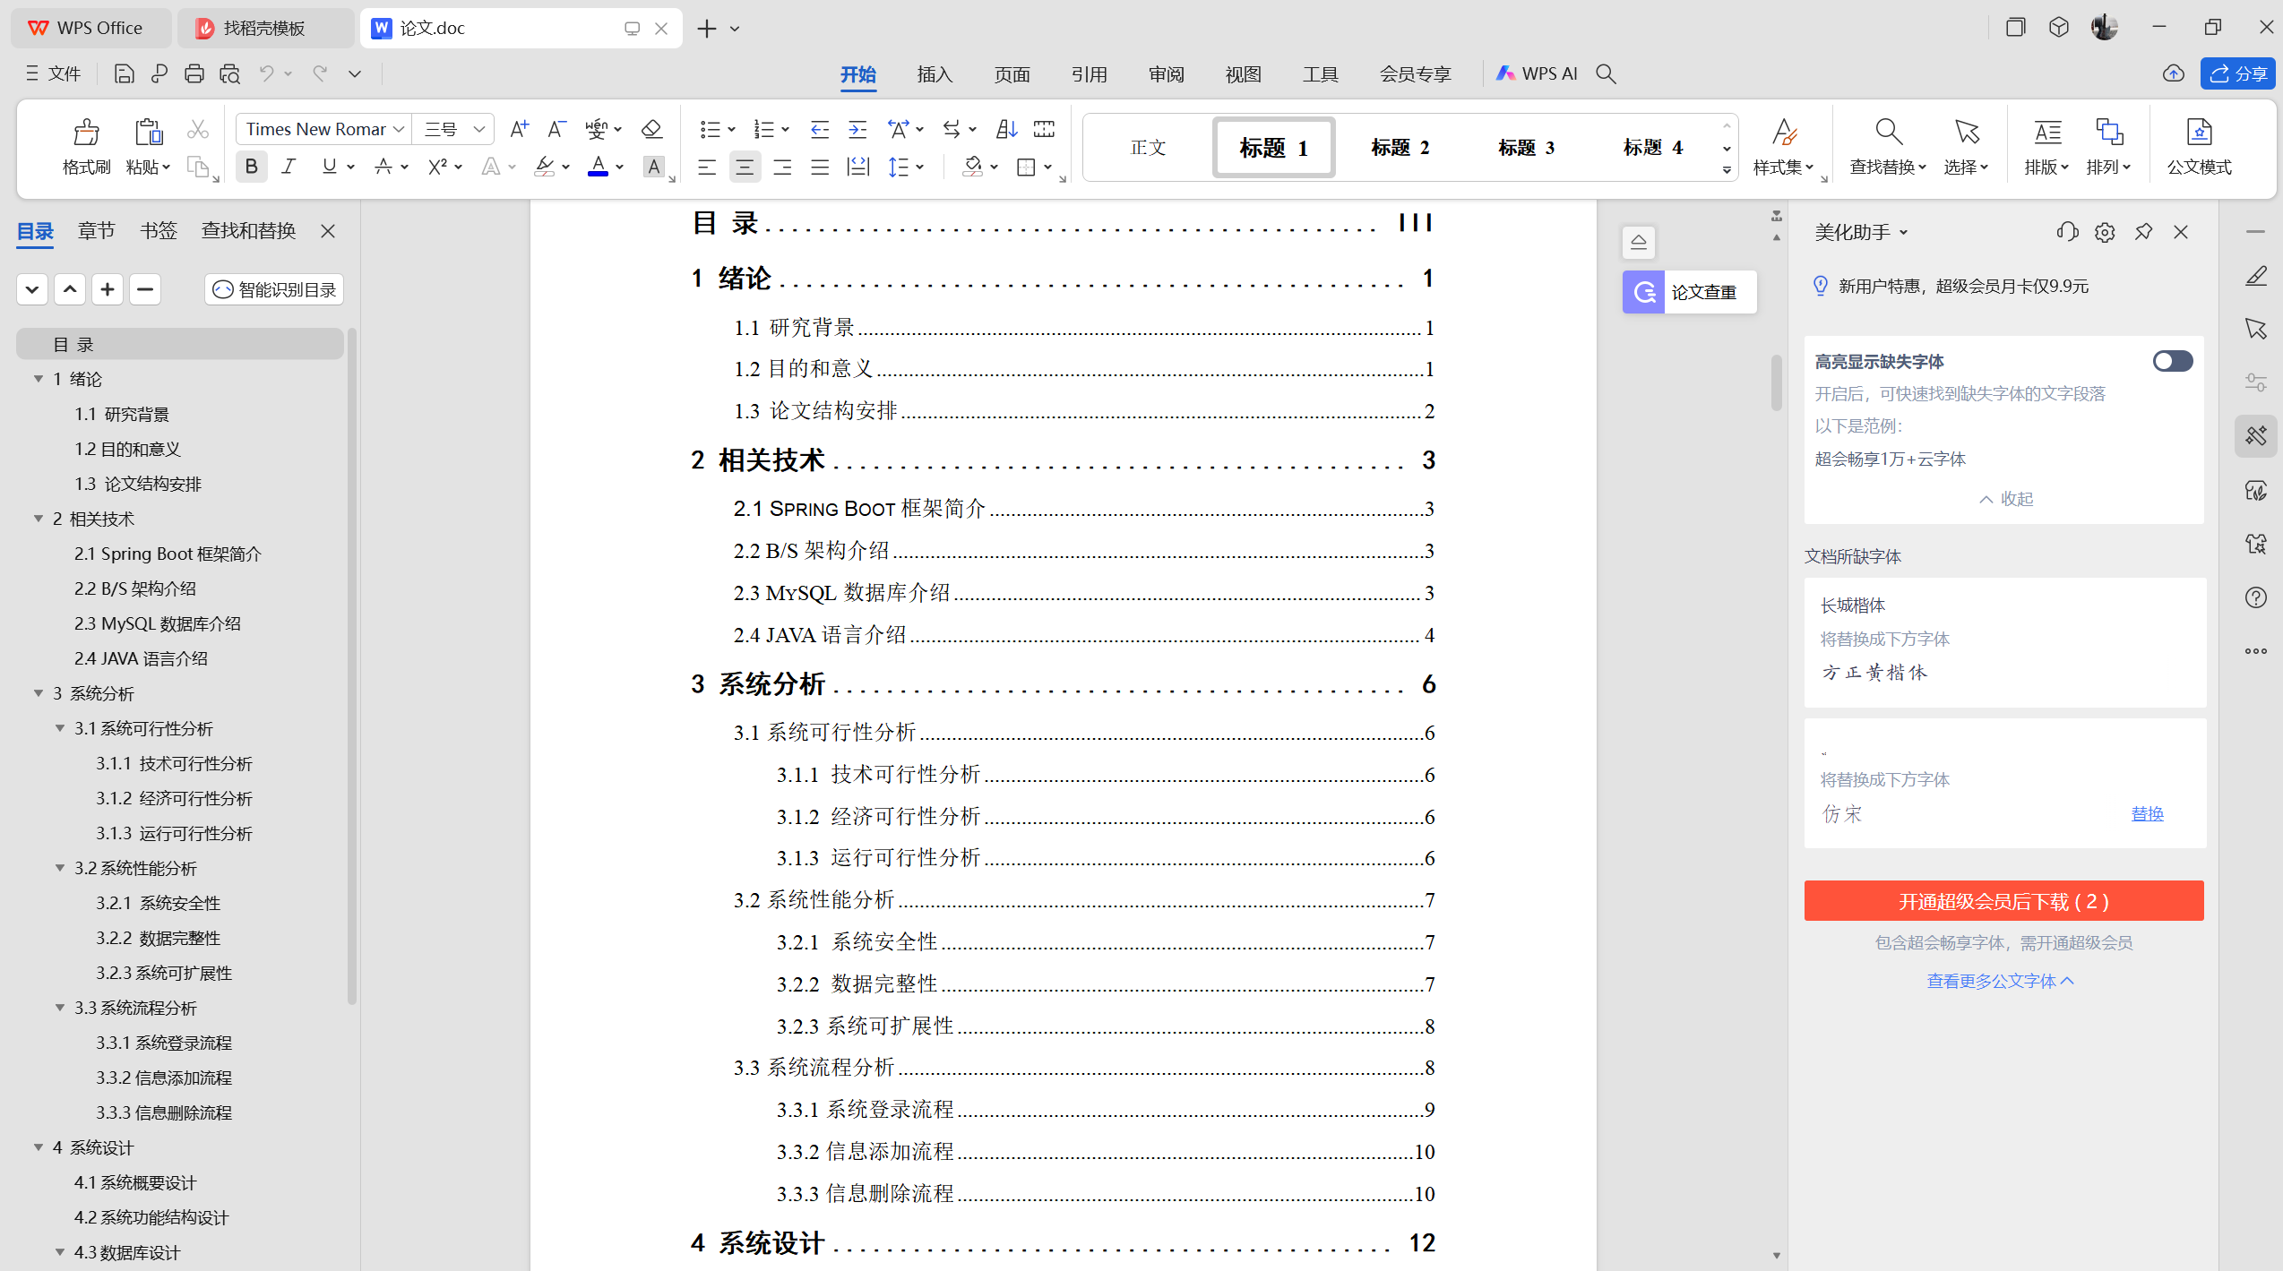Click the 论文查重 paper check button
The image size is (2283, 1271).
1689,292
